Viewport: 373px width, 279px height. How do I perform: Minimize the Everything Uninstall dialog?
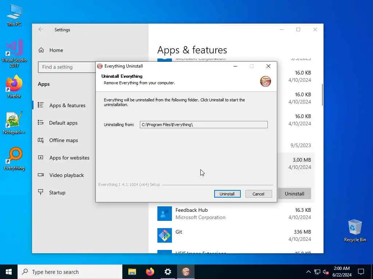pyautogui.click(x=235, y=66)
